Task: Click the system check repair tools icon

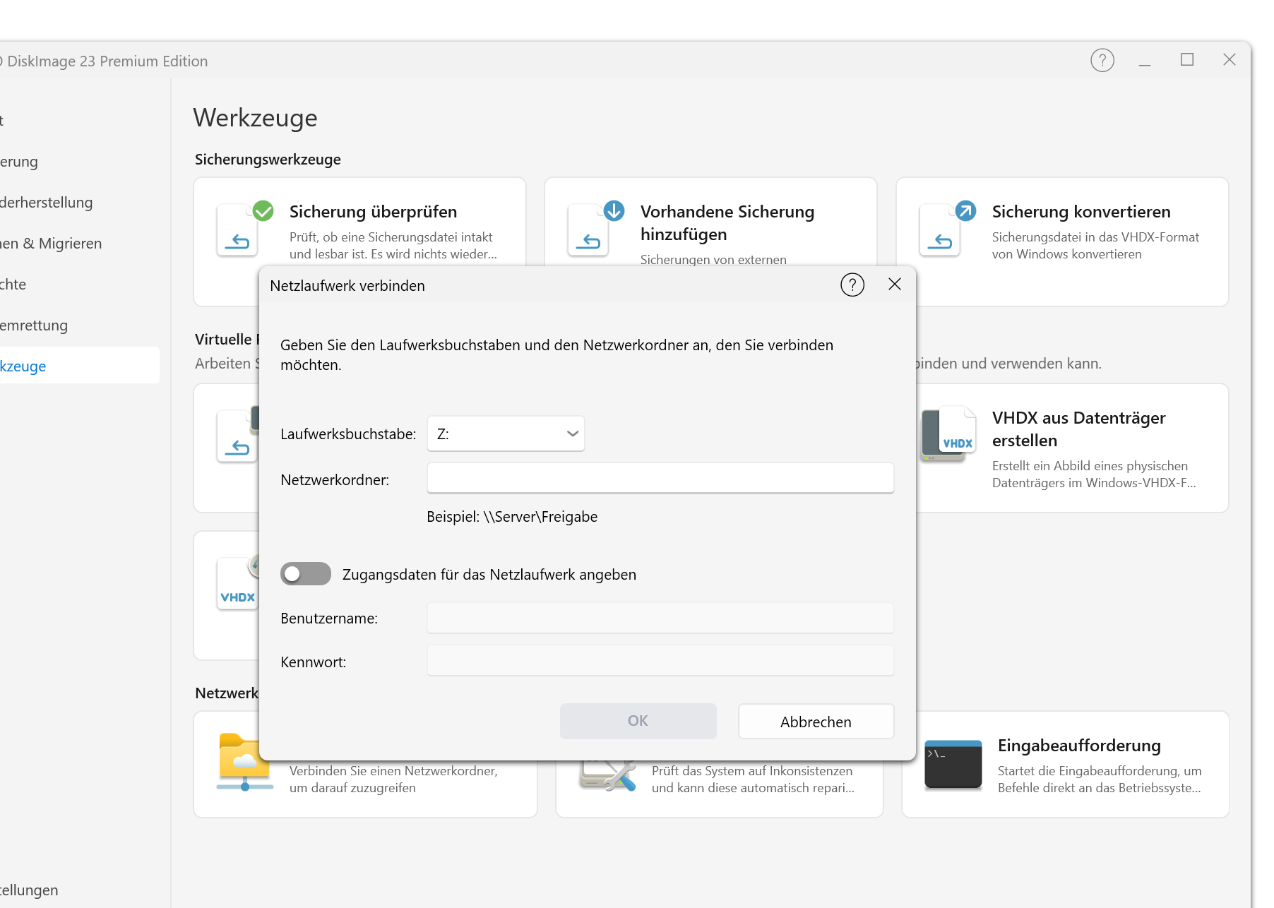Action: (x=607, y=775)
